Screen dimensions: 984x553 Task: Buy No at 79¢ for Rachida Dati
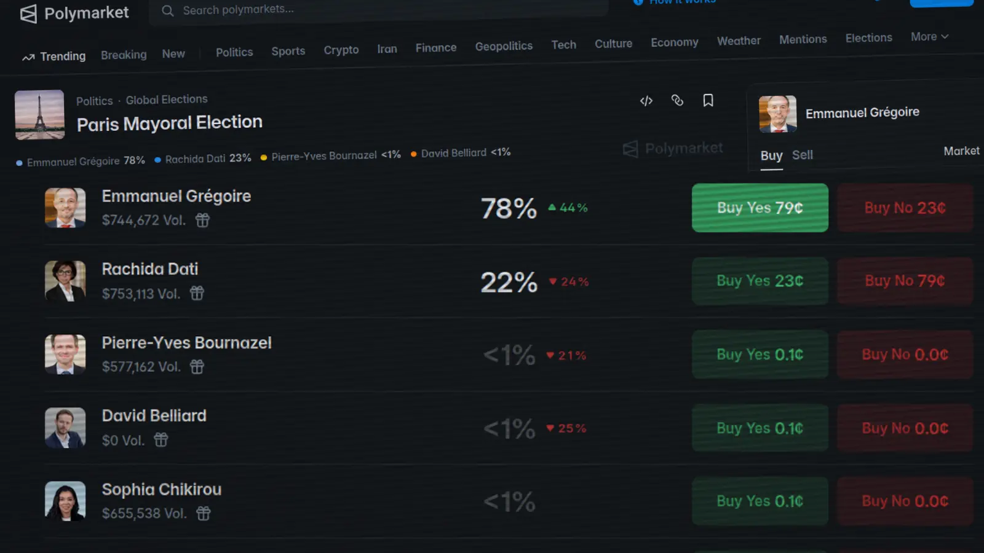[x=905, y=281]
